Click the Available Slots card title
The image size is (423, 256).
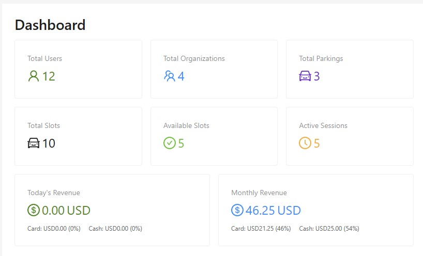(x=186, y=125)
